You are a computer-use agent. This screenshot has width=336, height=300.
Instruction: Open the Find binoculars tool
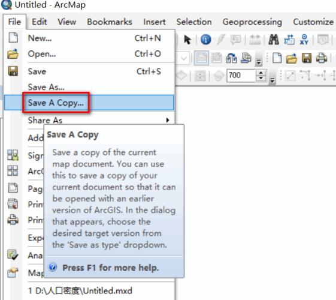click(x=274, y=40)
